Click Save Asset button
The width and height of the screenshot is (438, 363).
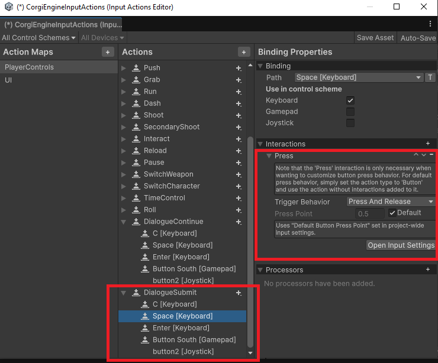375,38
